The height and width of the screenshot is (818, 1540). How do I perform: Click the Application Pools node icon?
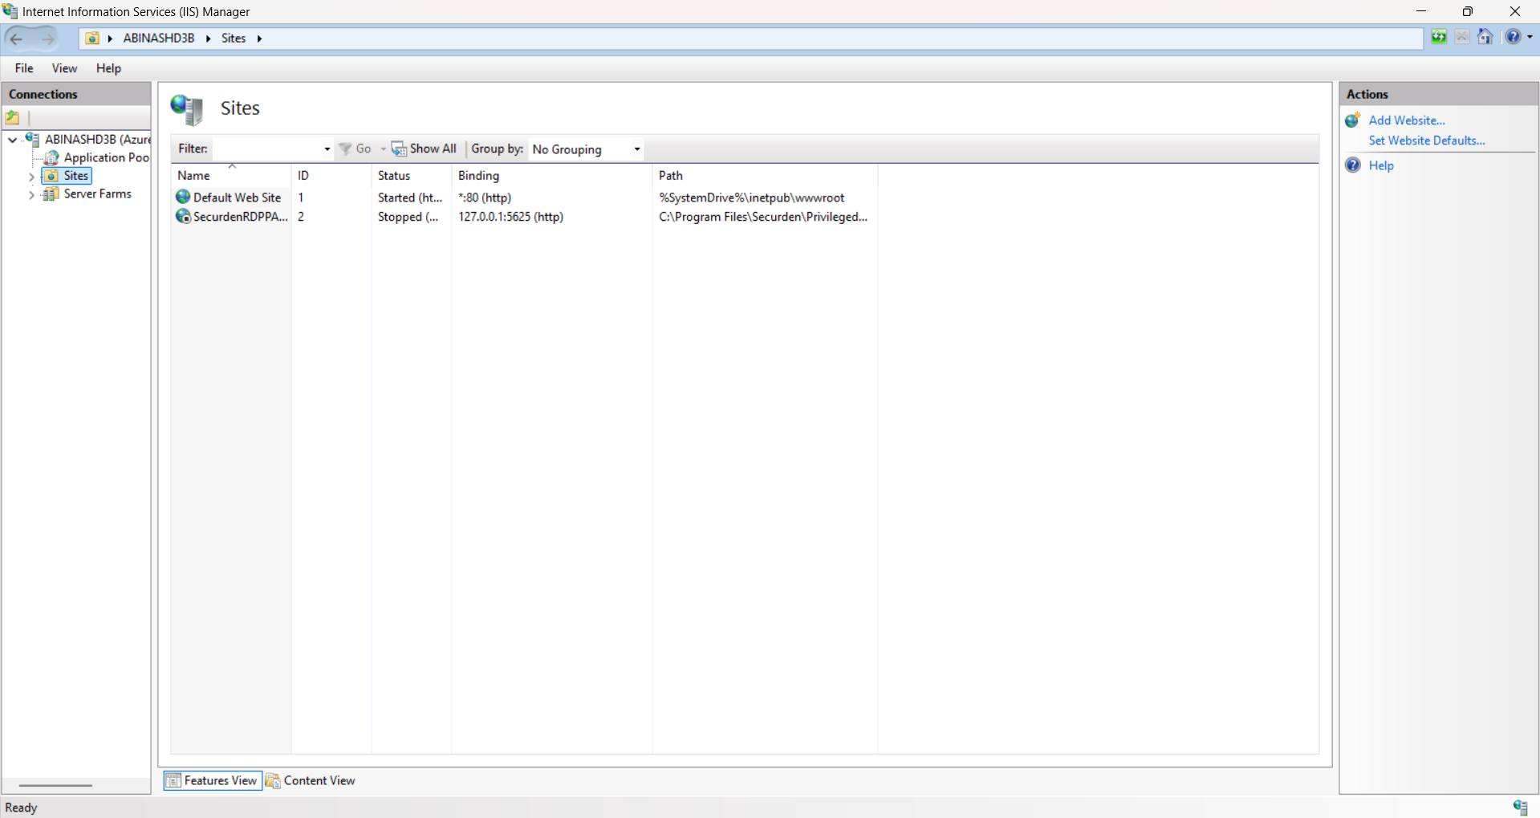tap(51, 157)
